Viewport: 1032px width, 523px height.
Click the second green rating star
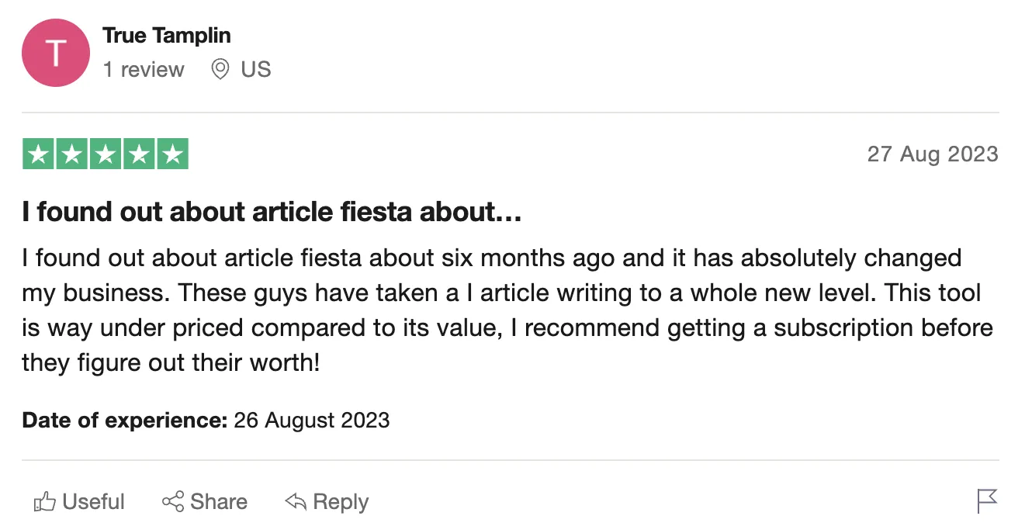(x=72, y=154)
